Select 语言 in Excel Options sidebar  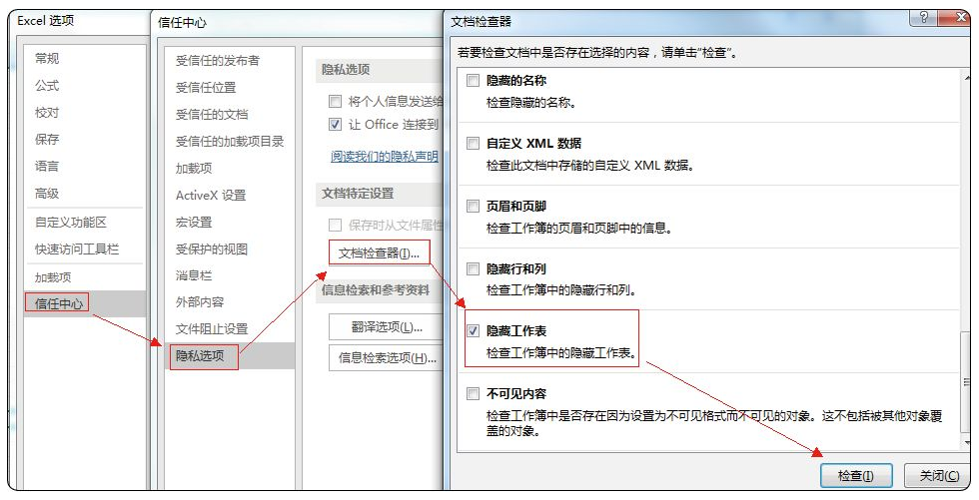coord(47,166)
